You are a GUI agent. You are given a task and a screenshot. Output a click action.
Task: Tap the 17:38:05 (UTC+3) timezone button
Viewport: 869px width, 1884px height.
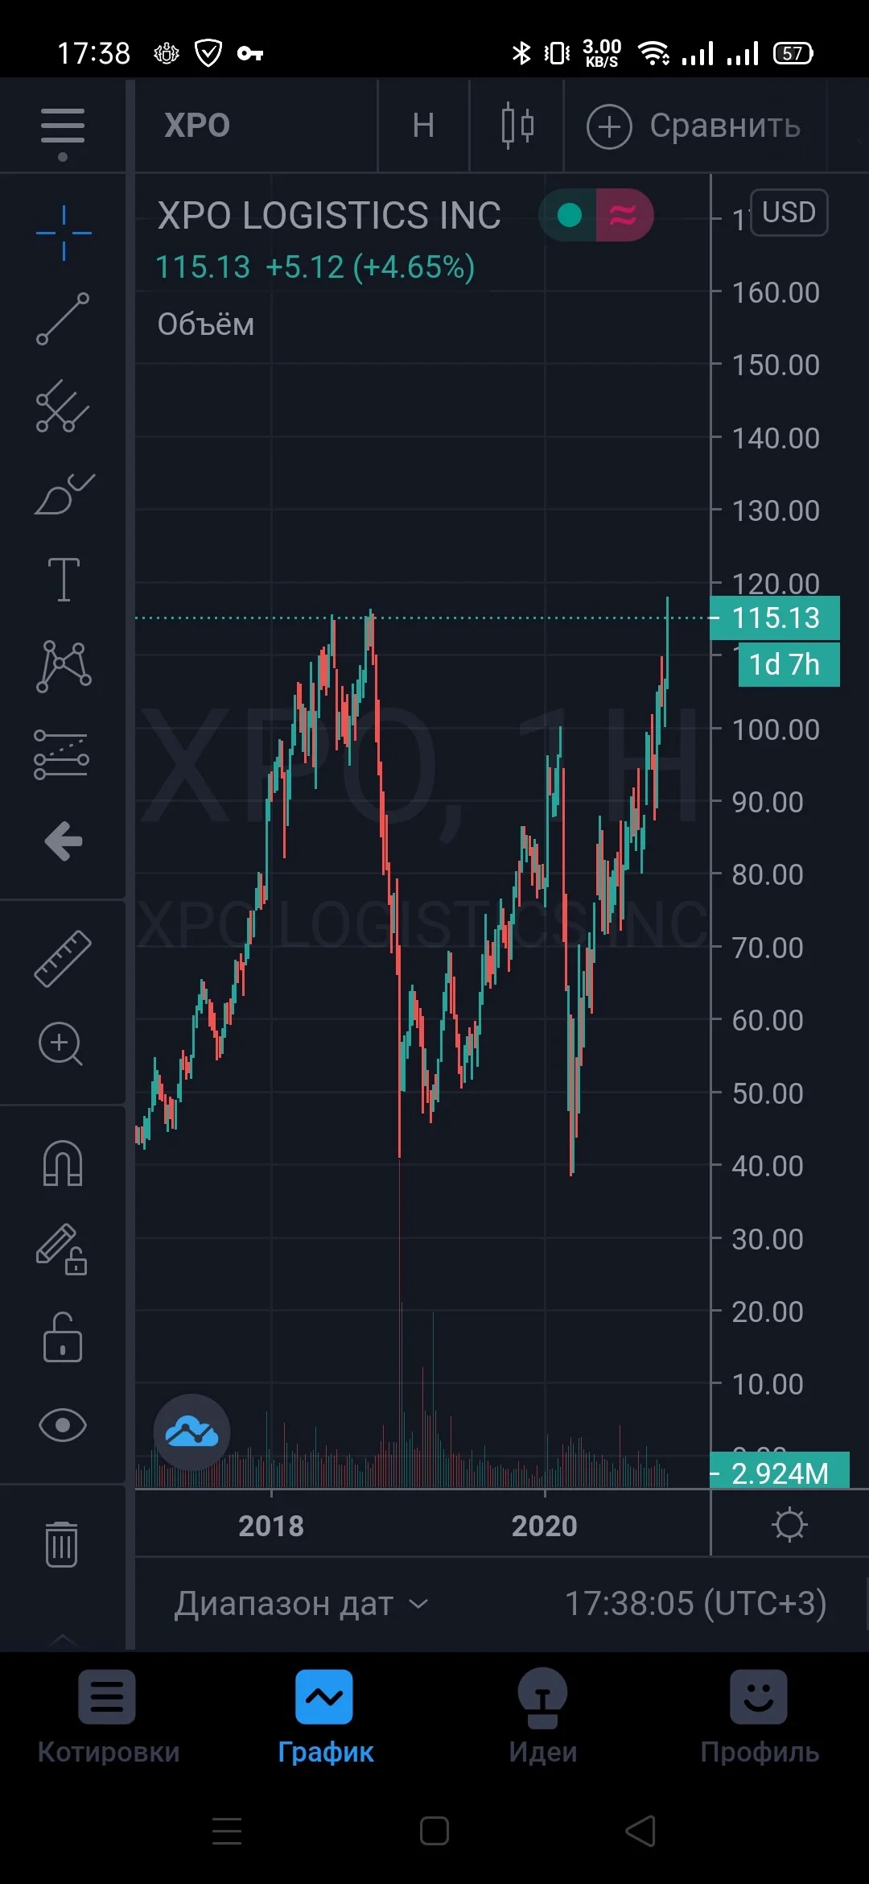[x=696, y=1604]
